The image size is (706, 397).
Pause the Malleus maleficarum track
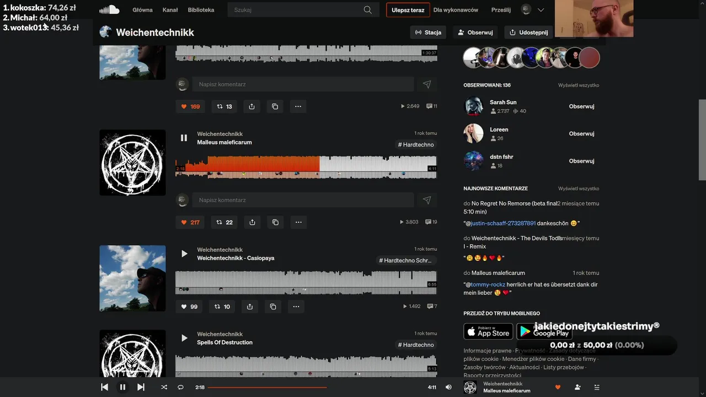point(184,138)
